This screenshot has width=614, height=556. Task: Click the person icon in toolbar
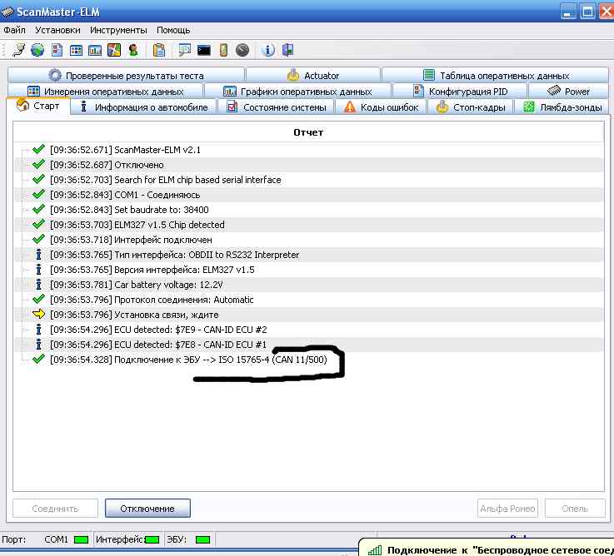pos(133,50)
